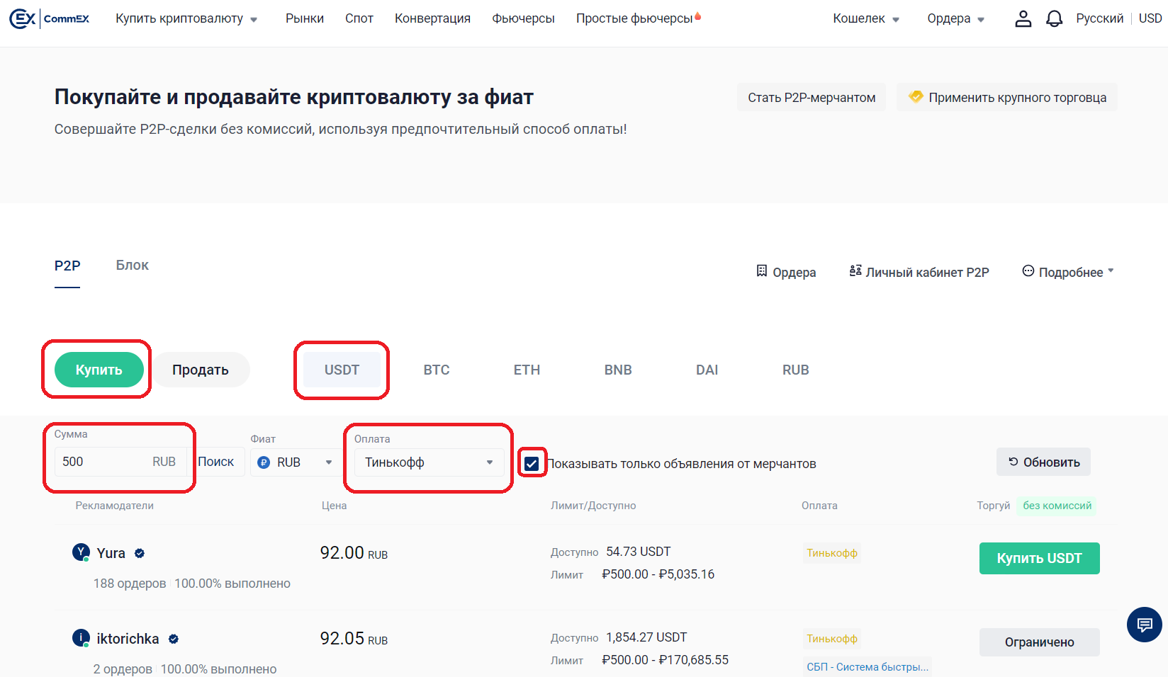1168x677 pixels.
Task: Open the RUB fiat currency dropdown
Action: (x=296, y=462)
